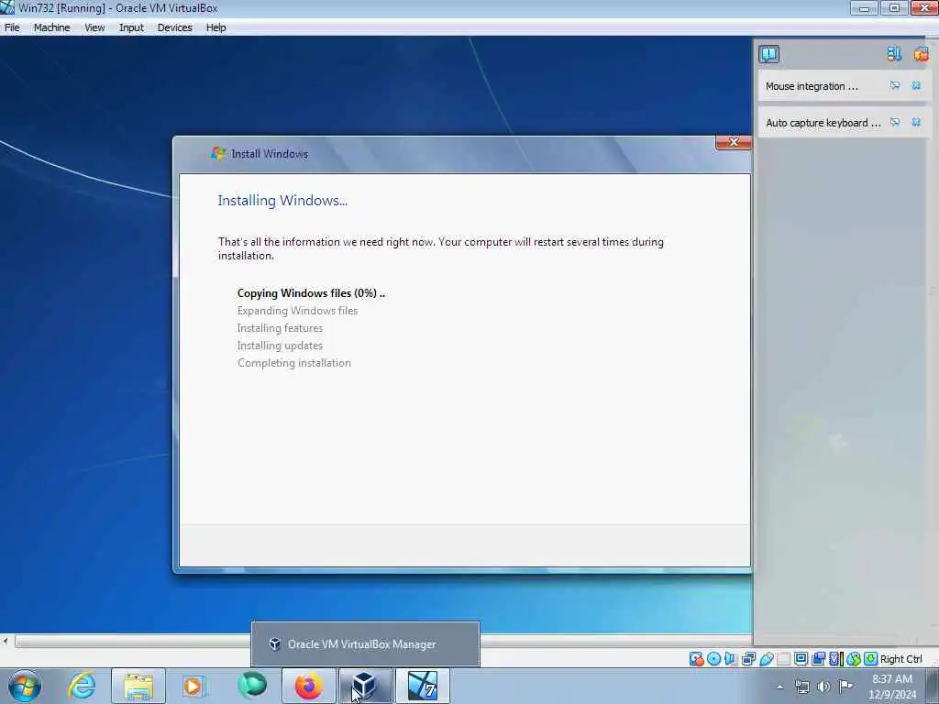
Task: Launch Internet Explorer from the taskbar
Action: click(x=82, y=686)
